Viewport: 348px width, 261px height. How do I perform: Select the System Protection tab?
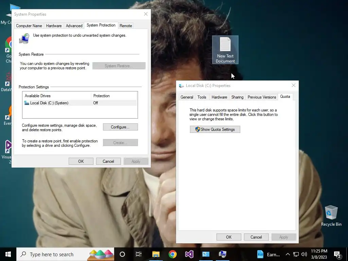click(101, 25)
